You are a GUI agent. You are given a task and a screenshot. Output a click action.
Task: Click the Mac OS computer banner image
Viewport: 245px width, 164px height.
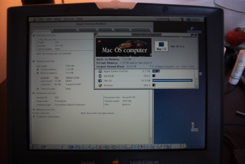(x=124, y=48)
